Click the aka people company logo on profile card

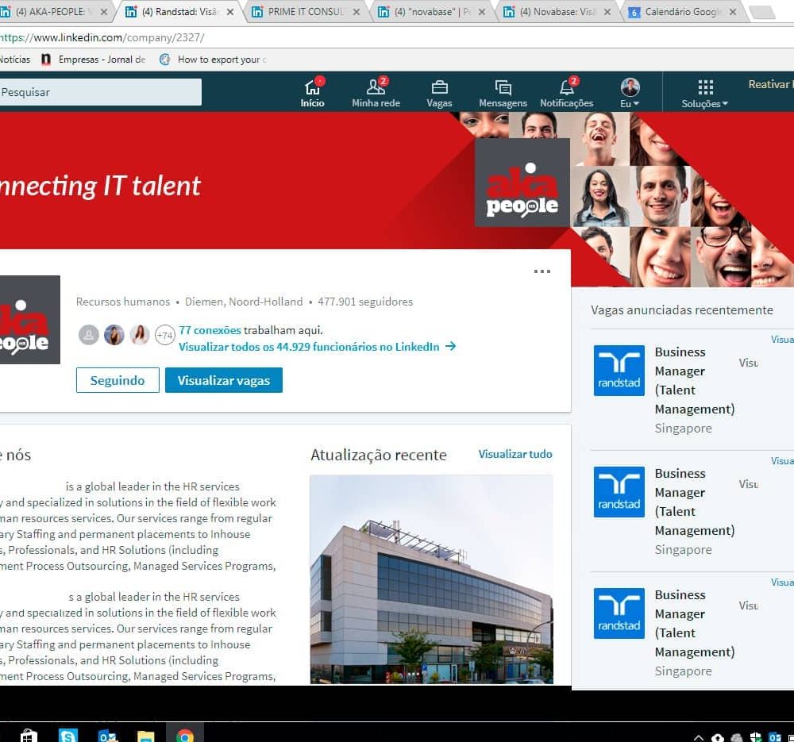[30, 320]
